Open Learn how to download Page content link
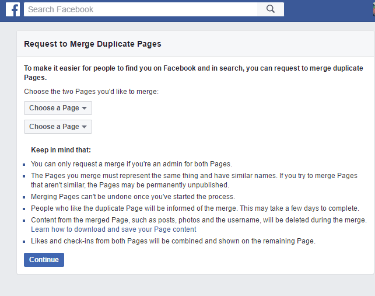This screenshot has height=296, width=375. (114, 229)
